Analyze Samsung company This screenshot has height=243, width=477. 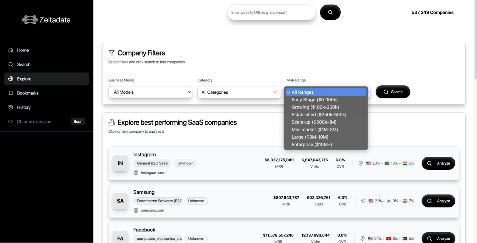coord(438,201)
